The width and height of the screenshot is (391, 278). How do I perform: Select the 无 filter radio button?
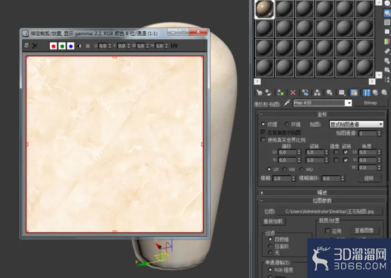click(x=270, y=253)
